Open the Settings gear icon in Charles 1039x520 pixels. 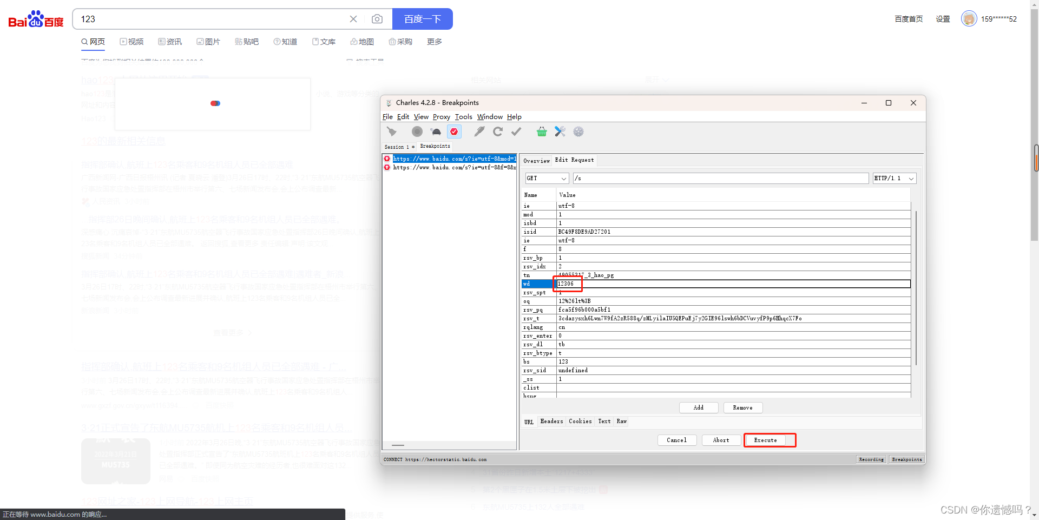click(578, 131)
